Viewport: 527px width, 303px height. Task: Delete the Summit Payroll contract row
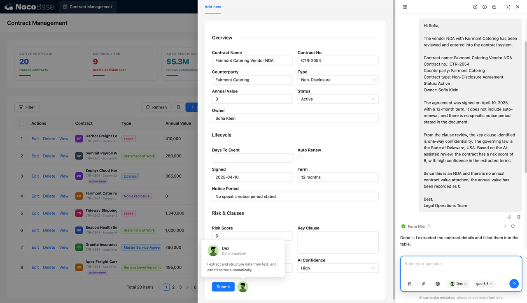(x=49, y=156)
